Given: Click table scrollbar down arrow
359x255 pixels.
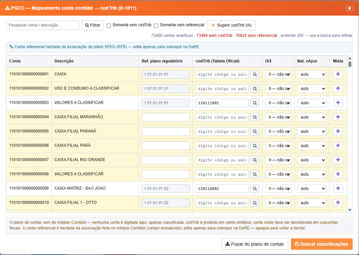Looking at the screenshot, I should (x=350, y=210).
